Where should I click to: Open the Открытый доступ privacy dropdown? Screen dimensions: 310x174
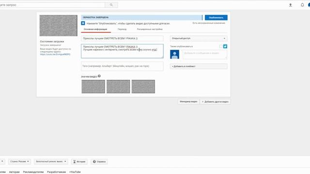tap(199, 38)
